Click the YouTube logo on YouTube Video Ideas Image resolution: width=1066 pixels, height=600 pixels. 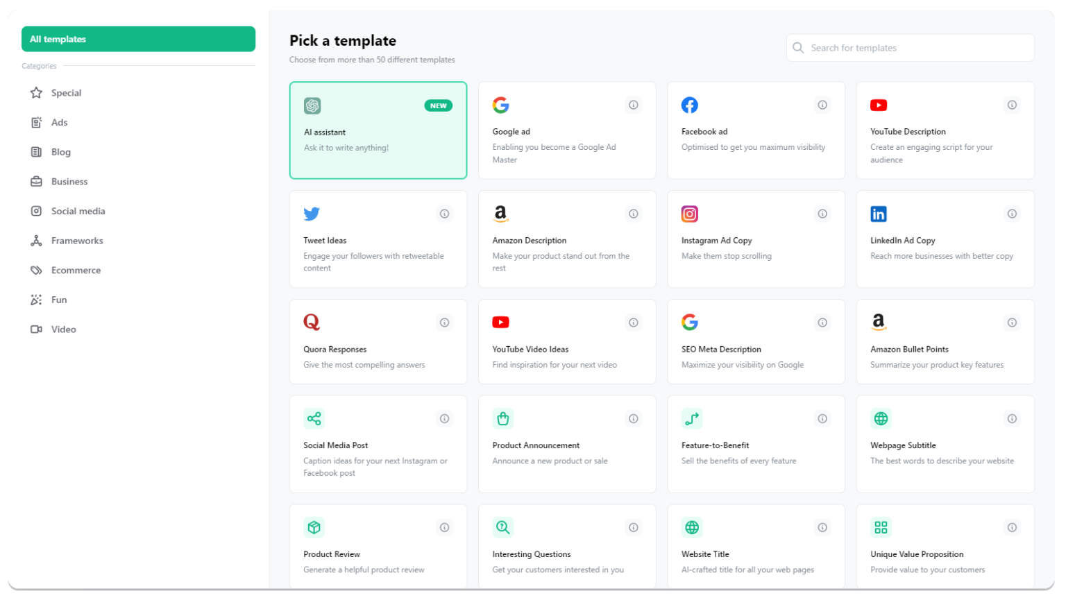point(500,322)
